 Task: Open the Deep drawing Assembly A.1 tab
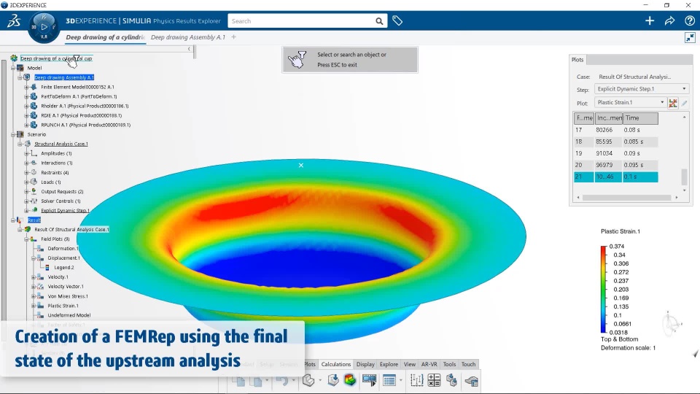187,37
